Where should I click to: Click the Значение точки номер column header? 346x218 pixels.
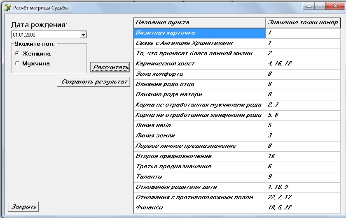point(303,23)
